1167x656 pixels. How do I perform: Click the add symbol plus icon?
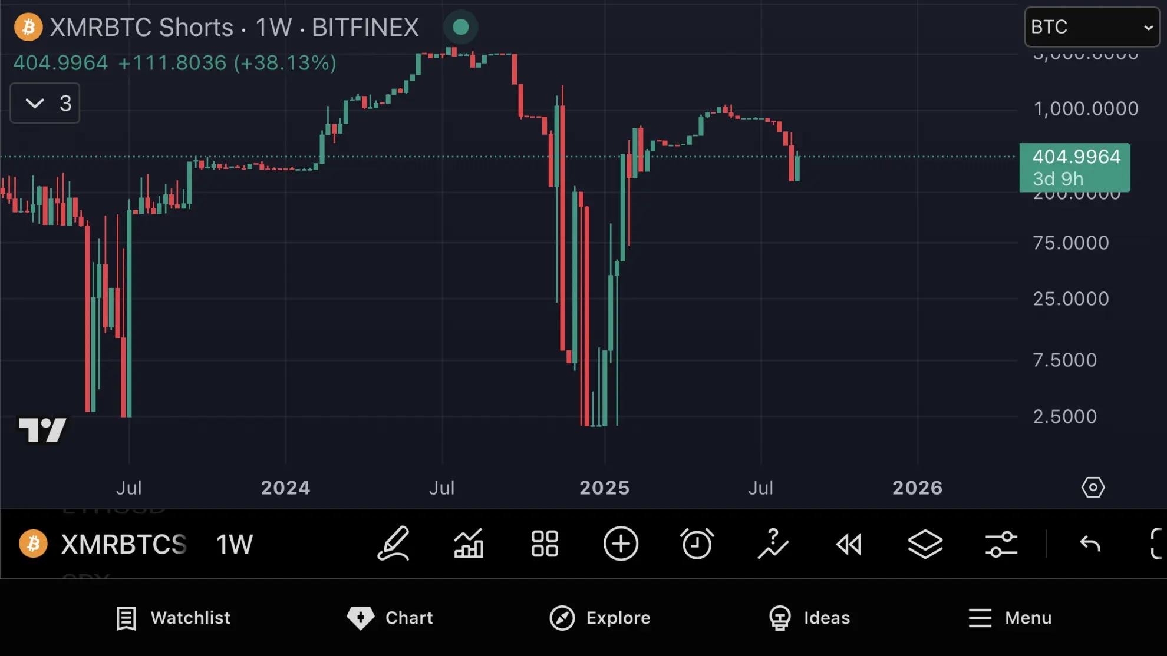[x=621, y=544]
